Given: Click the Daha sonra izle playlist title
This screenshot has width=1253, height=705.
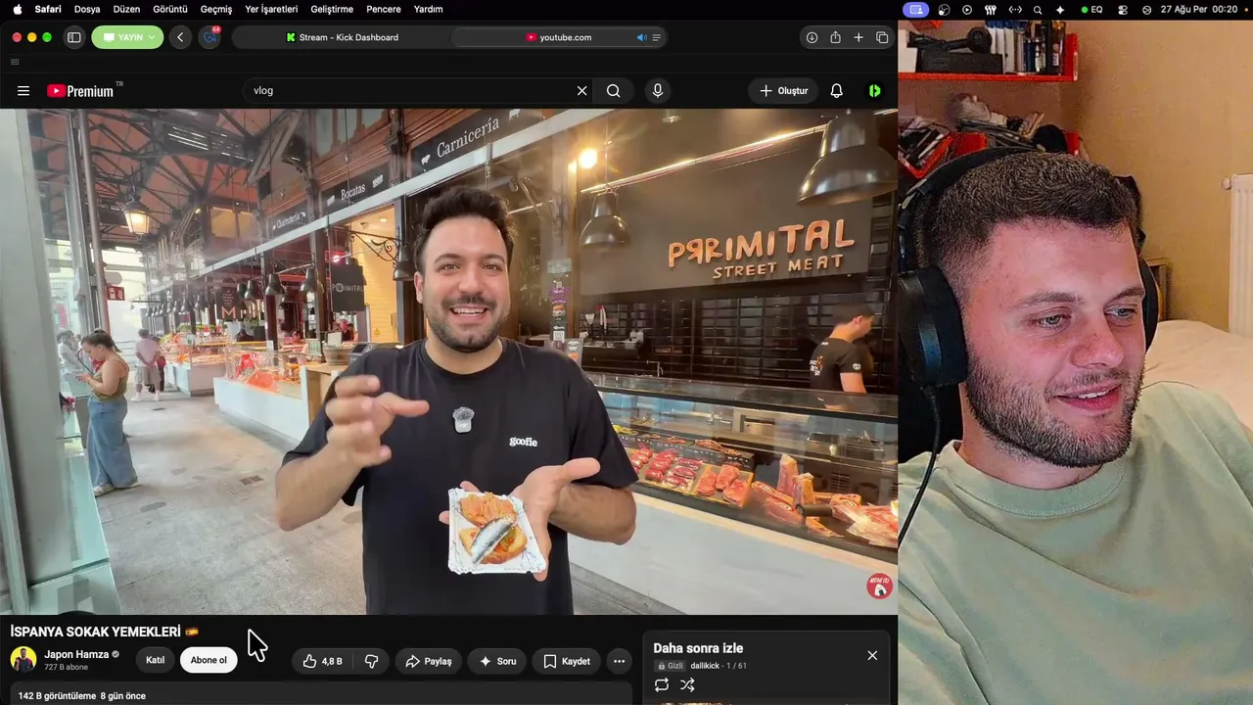Looking at the screenshot, I should point(698,648).
